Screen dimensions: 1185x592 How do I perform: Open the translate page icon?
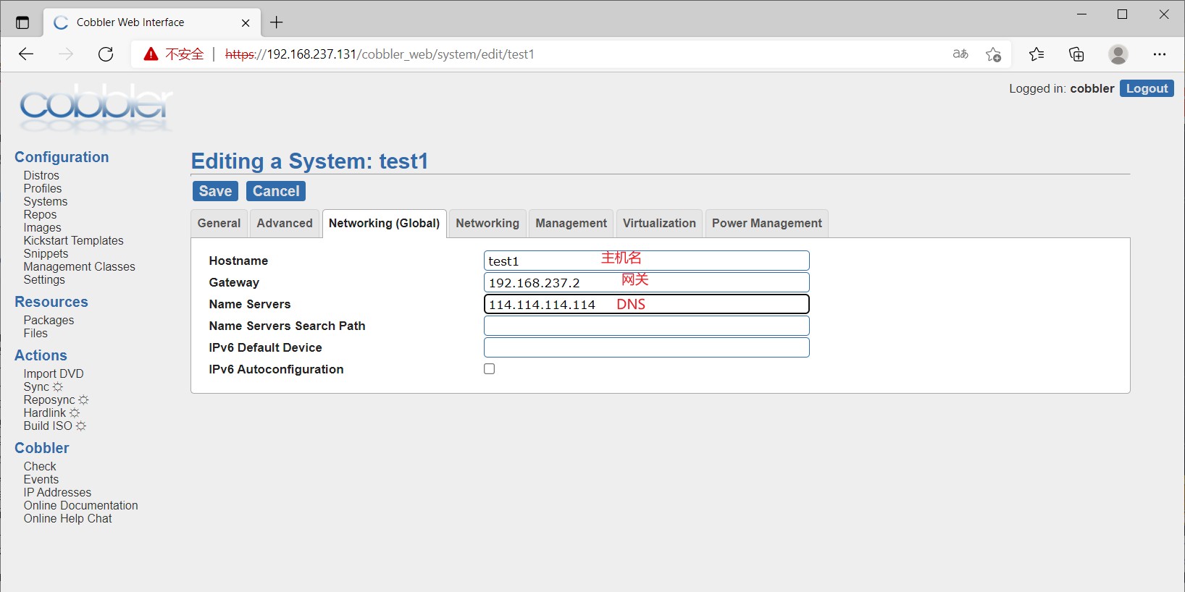click(960, 54)
